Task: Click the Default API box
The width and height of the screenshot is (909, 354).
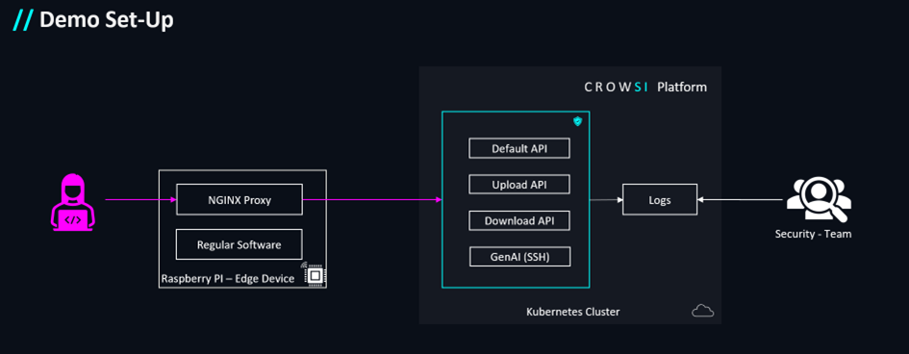Action: click(519, 148)
